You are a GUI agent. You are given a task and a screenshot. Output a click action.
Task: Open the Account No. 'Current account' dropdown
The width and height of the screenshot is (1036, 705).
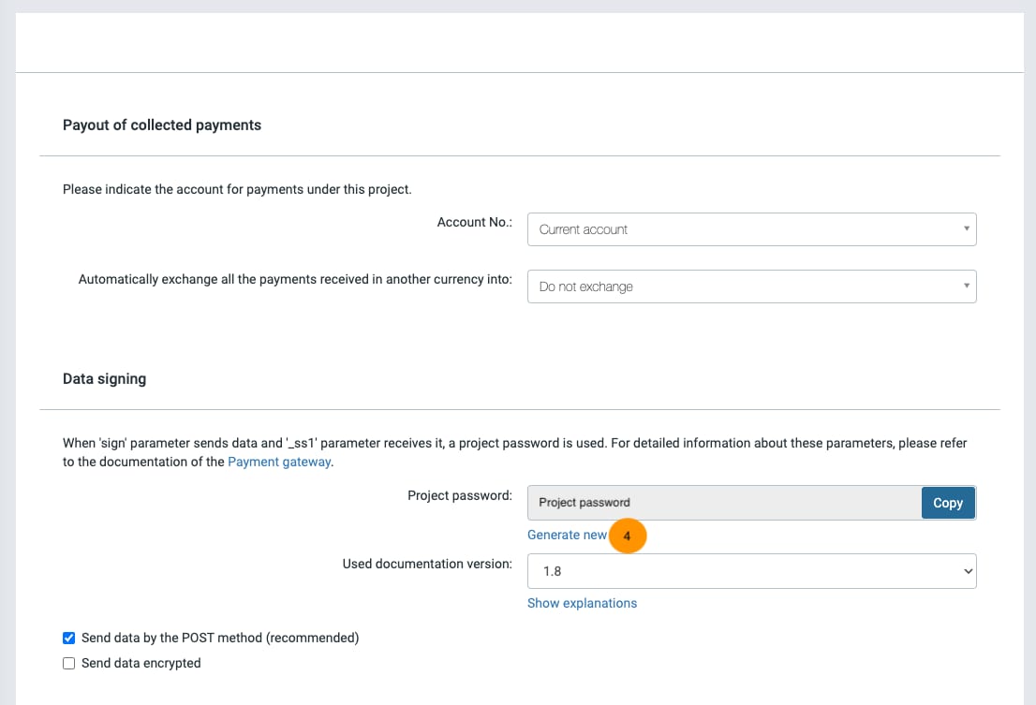(x=751, y=229)
